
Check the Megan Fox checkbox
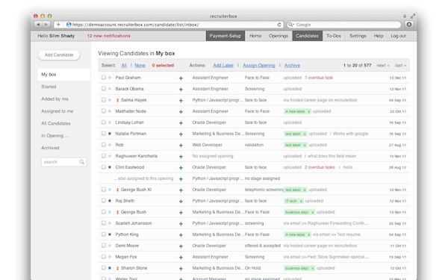(x=104, y=257)
